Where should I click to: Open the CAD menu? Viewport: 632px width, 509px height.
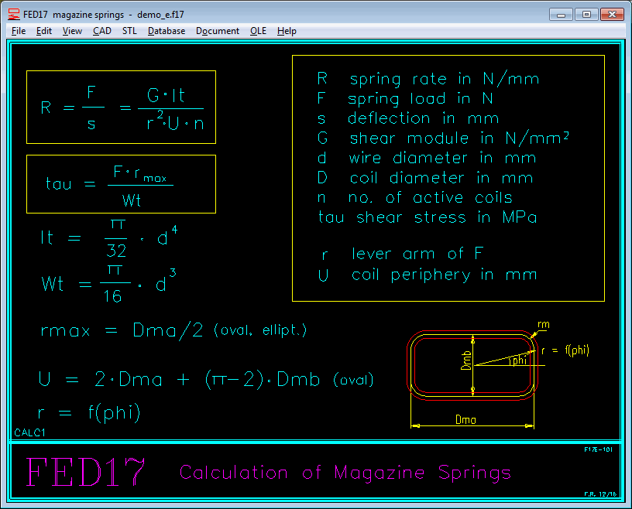102,31
